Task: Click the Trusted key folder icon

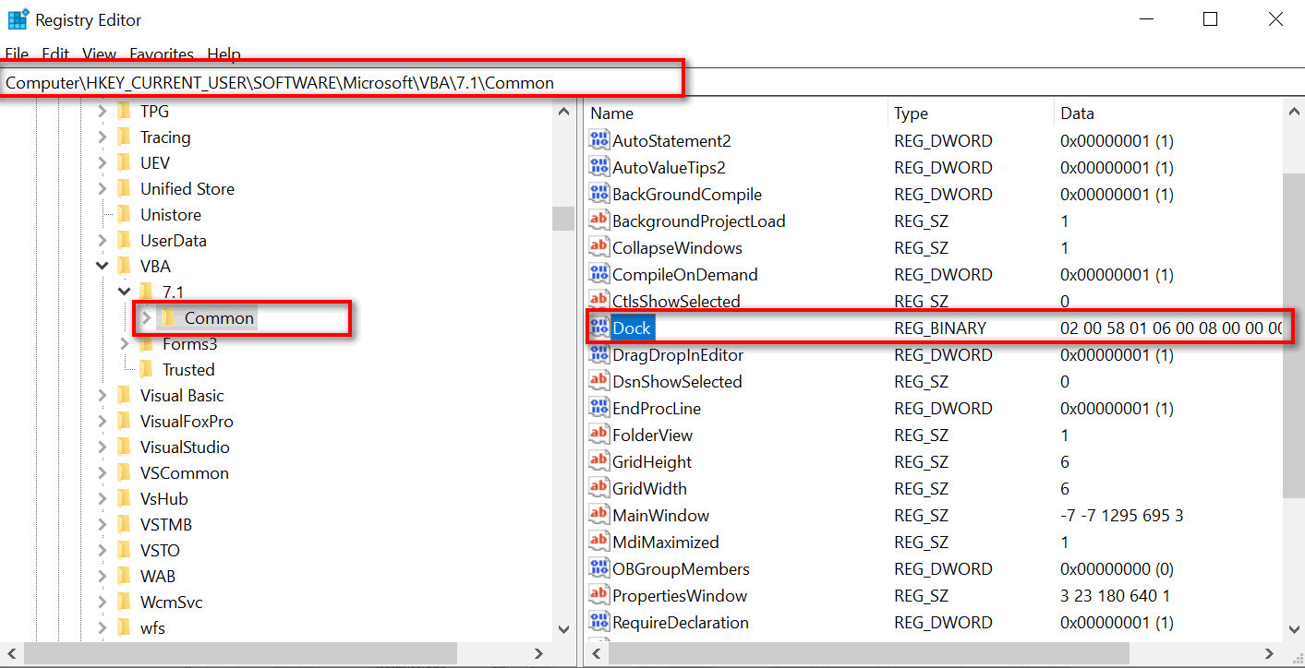Action: click(146, 370)
